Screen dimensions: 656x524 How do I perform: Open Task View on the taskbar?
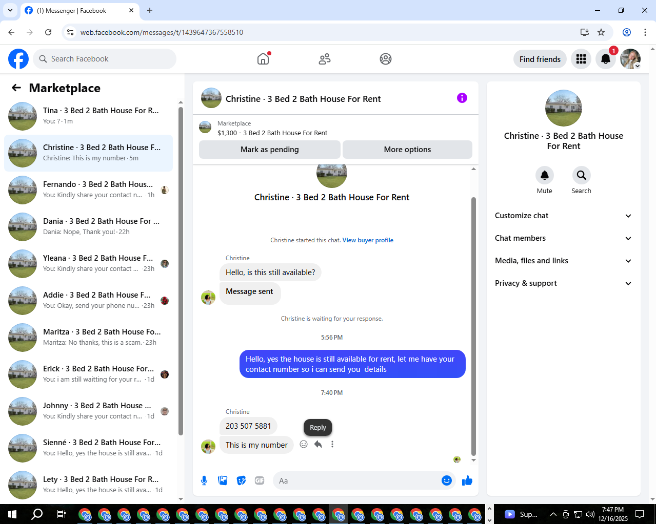point(61,514)
